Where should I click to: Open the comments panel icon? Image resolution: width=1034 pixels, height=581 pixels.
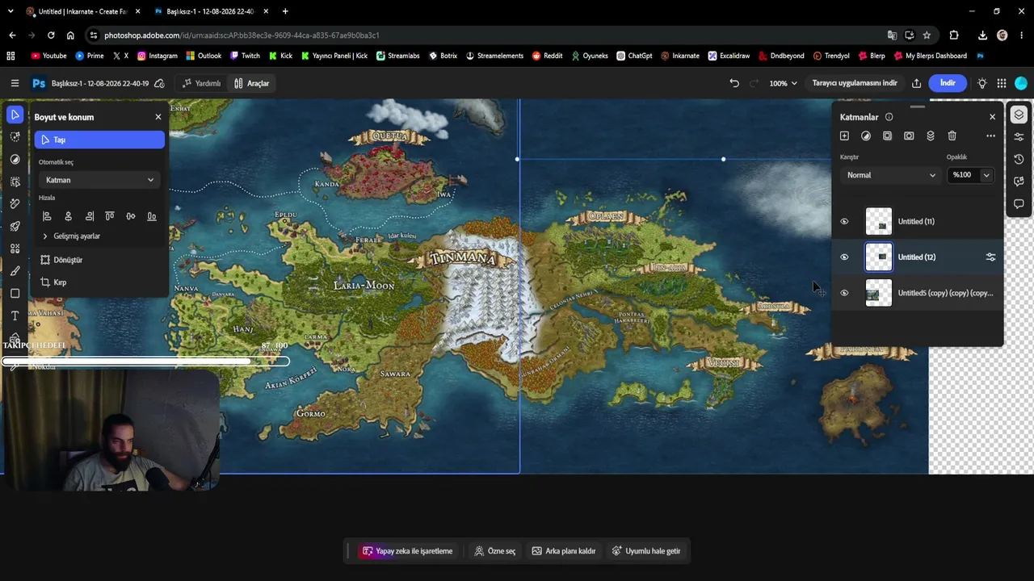point(1019,204)
